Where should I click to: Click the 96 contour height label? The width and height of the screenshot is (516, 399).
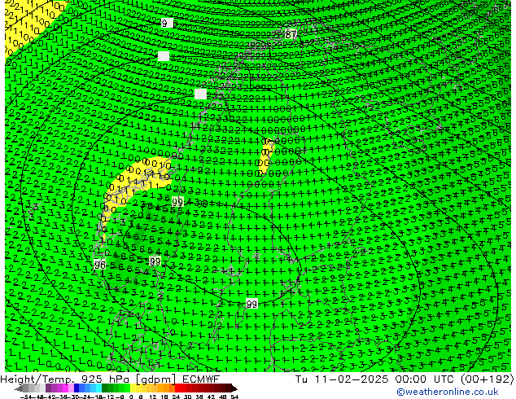click(100, 264)
